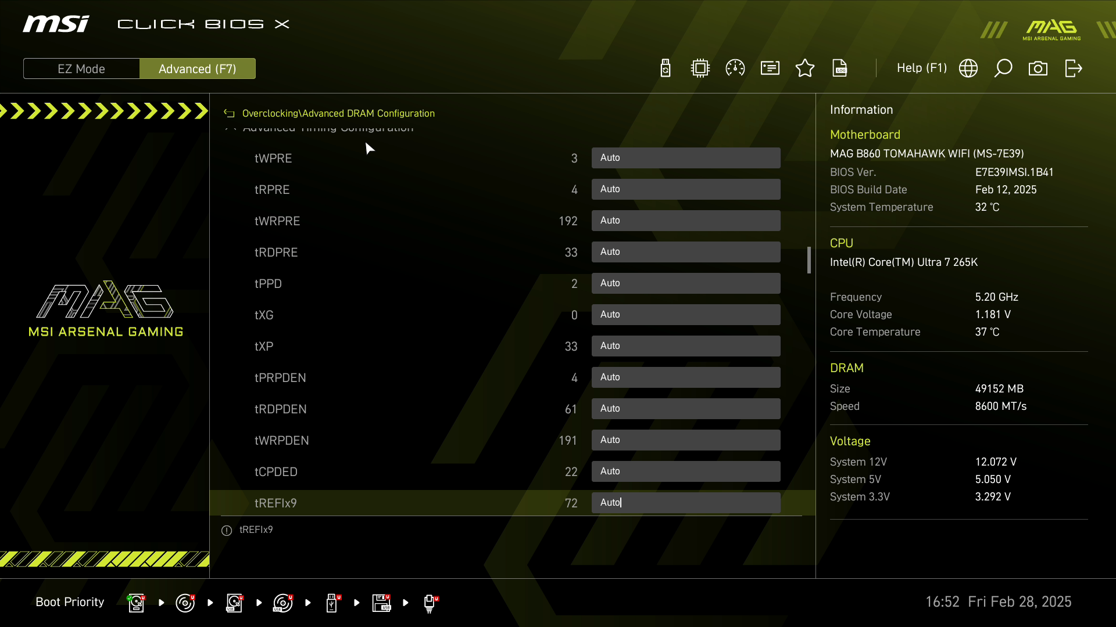Screen dimensions: 1116x627
Task: Select the Advanced (F7) mode tab
Action: click(198, 69)
